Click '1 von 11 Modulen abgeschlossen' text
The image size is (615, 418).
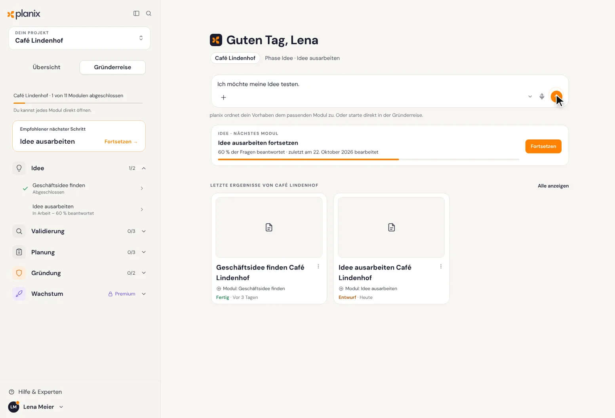coord(87,96)
